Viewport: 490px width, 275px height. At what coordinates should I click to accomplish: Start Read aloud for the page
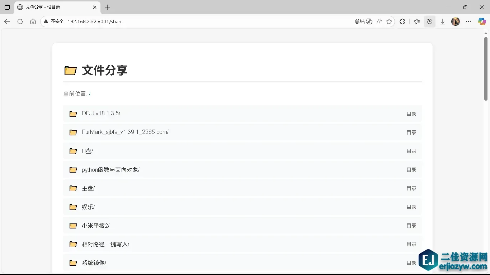click(379, 21)
